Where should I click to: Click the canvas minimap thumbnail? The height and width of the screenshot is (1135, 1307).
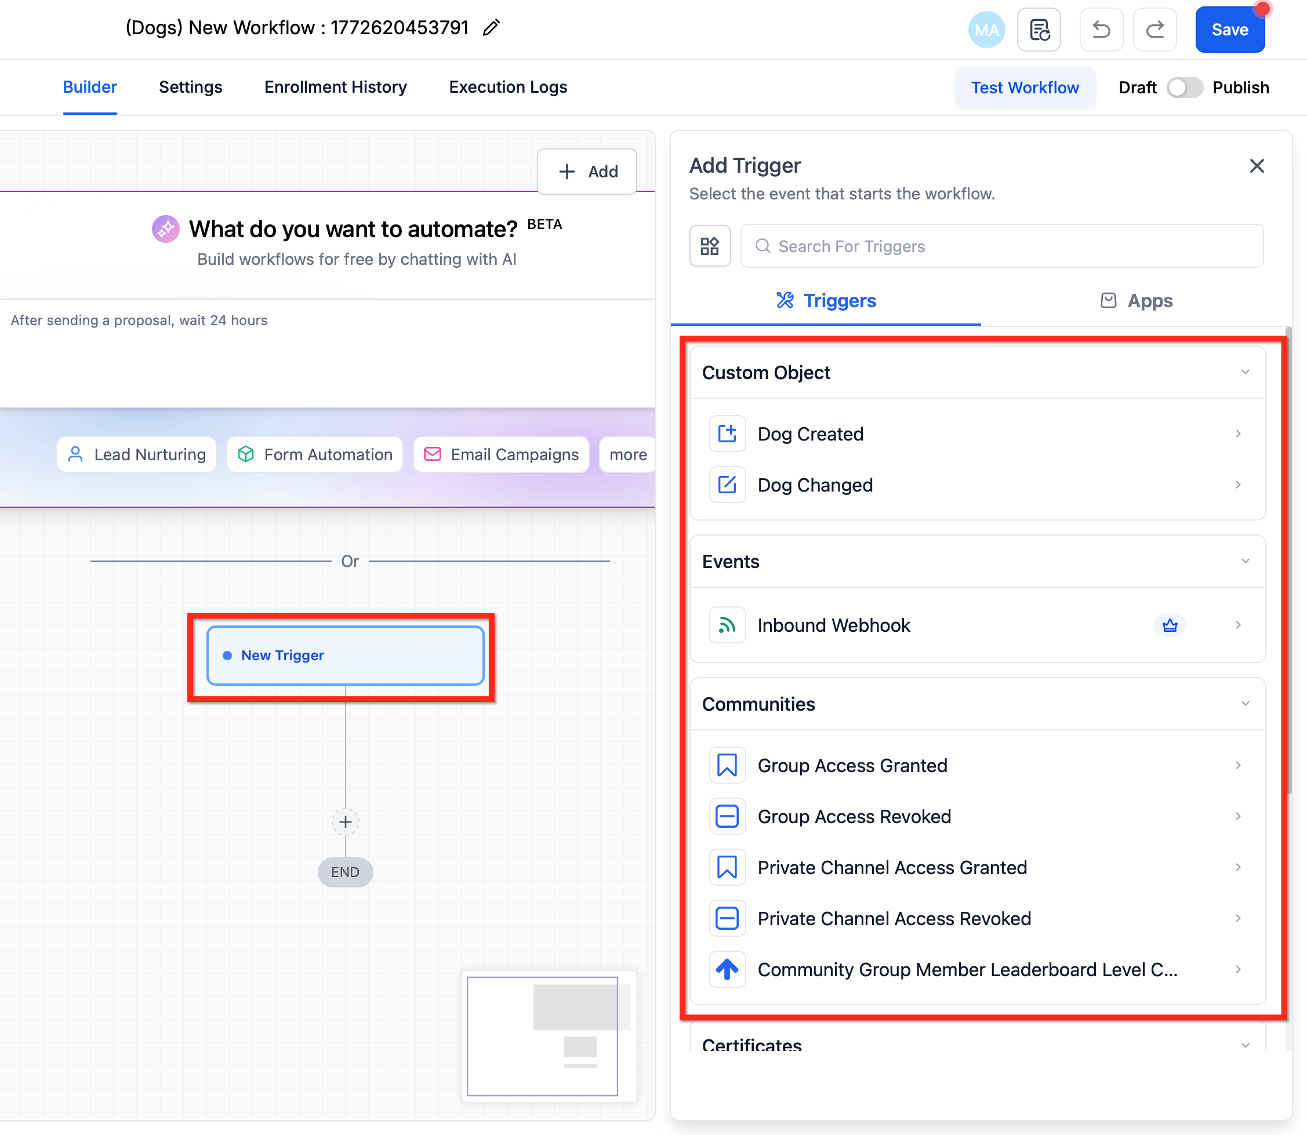549,1036
